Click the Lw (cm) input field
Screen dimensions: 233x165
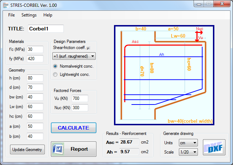[x=35, y=107]
